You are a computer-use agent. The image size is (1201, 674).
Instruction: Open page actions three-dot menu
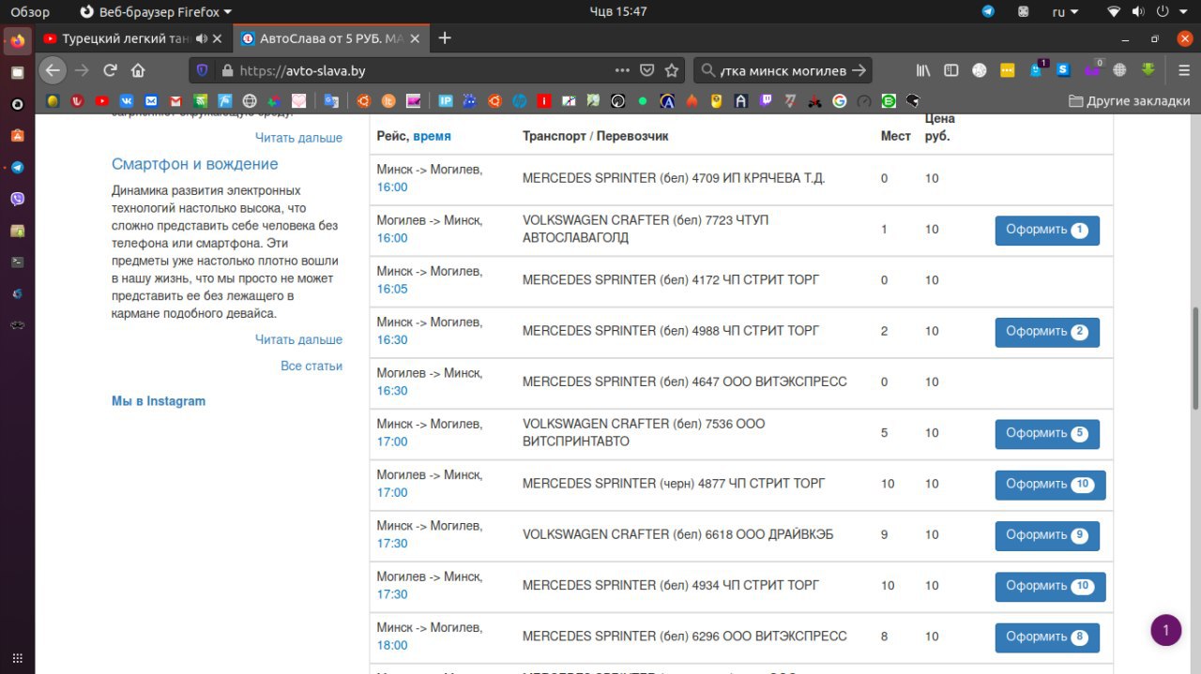point(622,70)
